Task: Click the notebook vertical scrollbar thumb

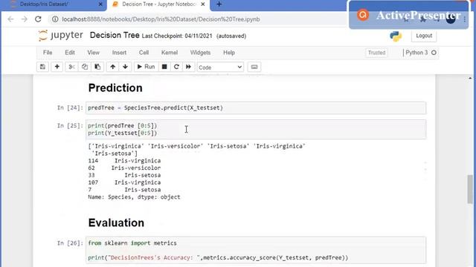Action: 470,189
